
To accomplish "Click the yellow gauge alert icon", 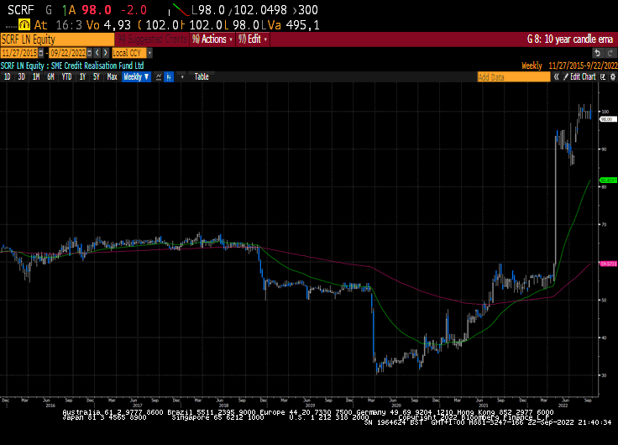I will [24, 25].
